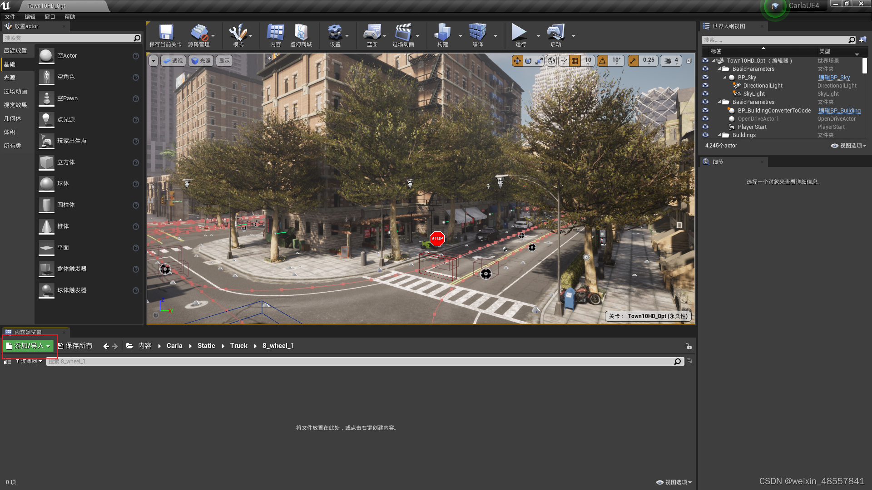Click the 编辑BP_Sky link
Image resolution: width=872 pixels, height=490 pixels.
tap(834, 78)
